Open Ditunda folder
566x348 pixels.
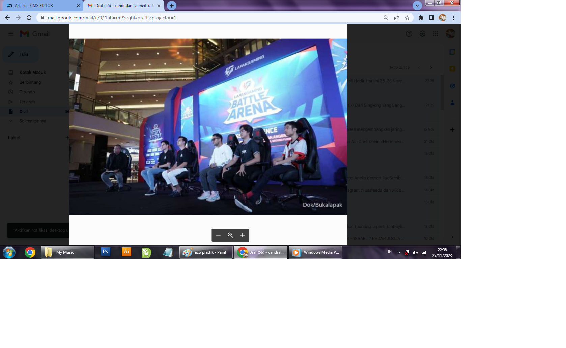27,92
